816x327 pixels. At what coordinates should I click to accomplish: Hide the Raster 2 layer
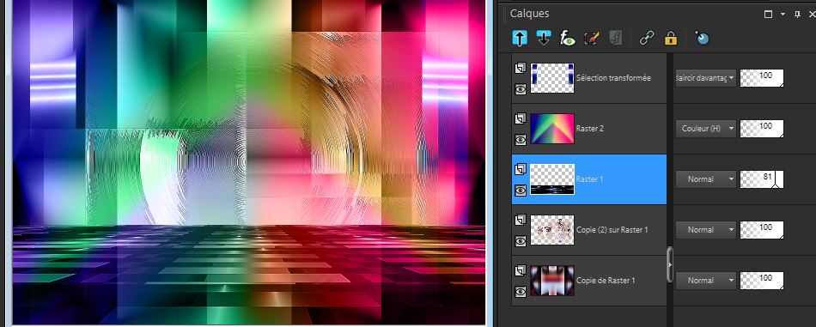coord(521,140)
